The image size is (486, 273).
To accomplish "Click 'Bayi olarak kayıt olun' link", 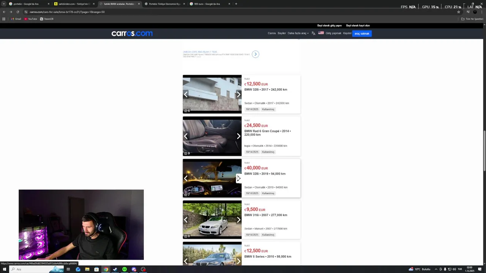I will (x=358, y=25).
